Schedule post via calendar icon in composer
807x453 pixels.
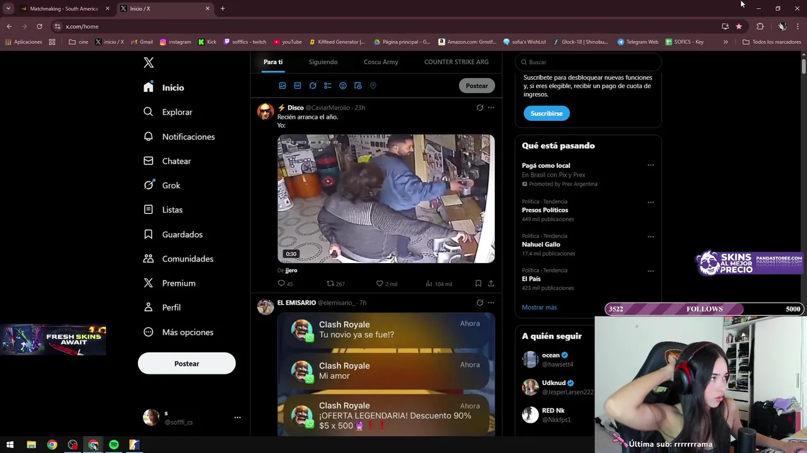(358, 86)
